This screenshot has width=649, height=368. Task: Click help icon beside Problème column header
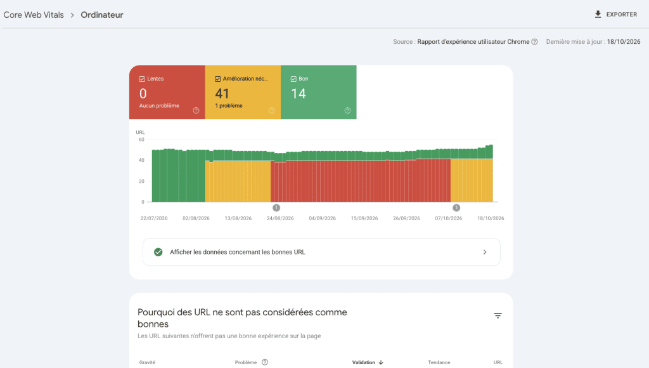pyautogui.click(x=265, y=362)
